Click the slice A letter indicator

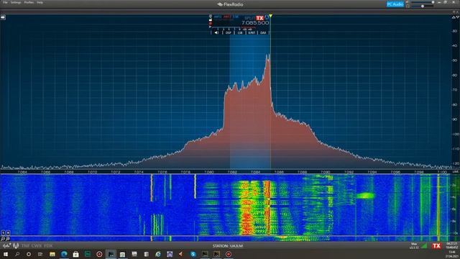click(x=267, y=17)
